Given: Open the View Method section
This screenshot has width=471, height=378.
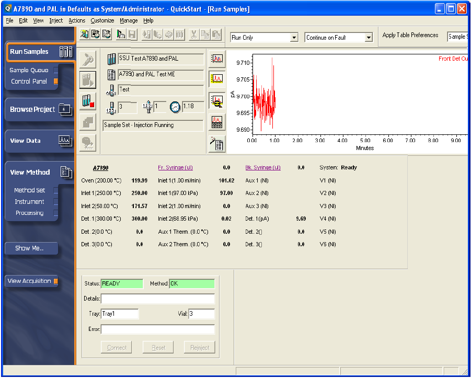Looking at the screenshot, I should click(40, 172).
